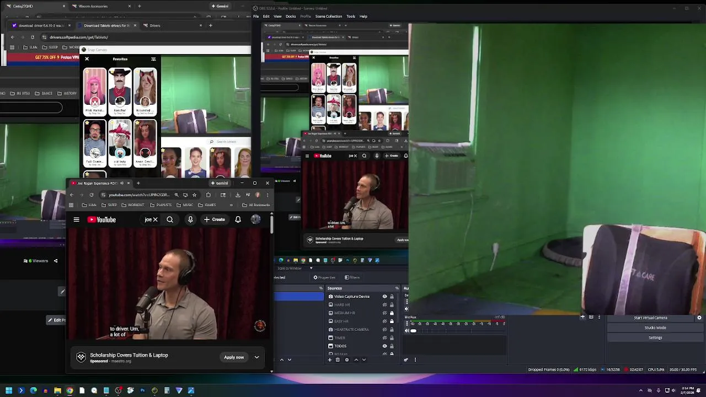This screenshot has height=397, width=706.
Task: Open the WORKOUT bookmark folder in YouTube window
Action: pos(132,205)
